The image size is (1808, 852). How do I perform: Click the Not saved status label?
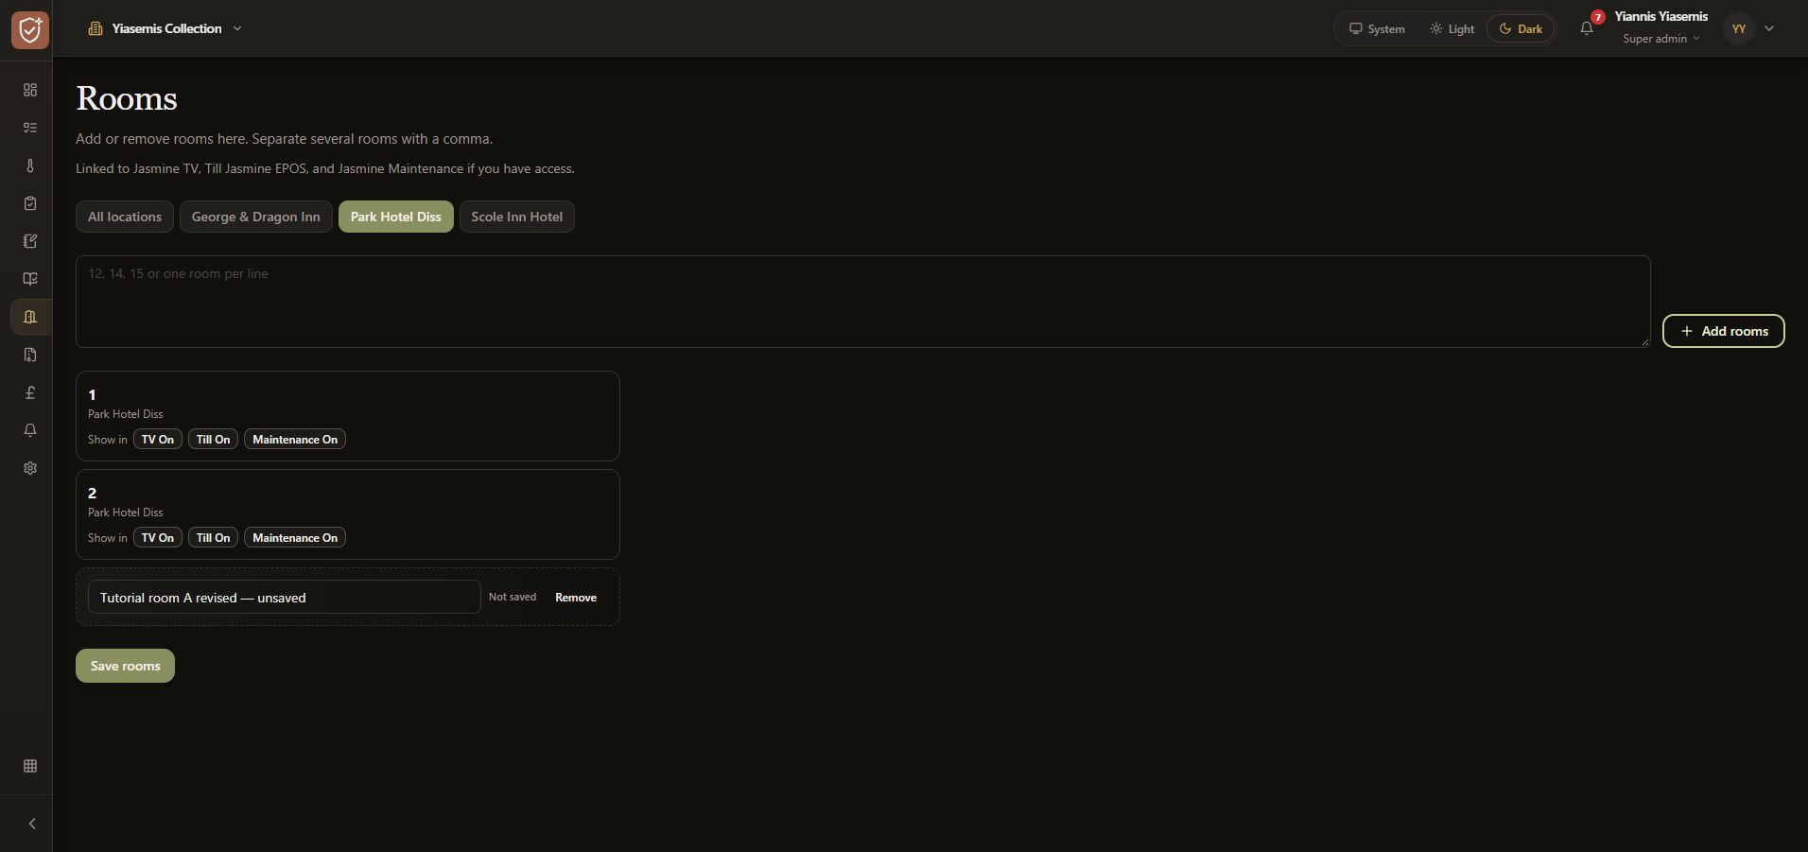513,597
